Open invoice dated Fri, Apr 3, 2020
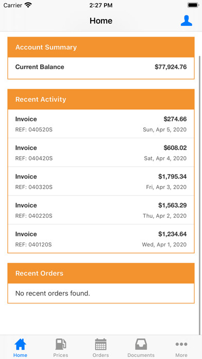The height and width of the screenshot is (359, 202). pos(101,182)
